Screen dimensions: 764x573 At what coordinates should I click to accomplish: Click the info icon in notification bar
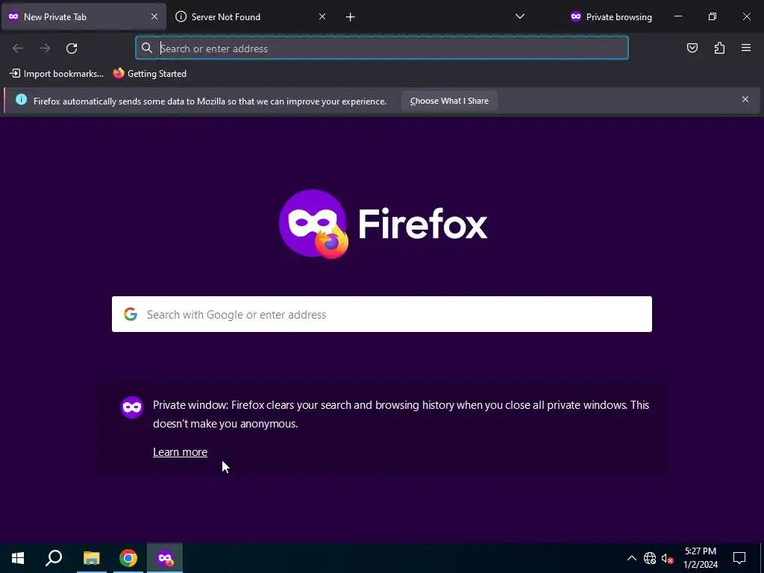pos(21,99)
